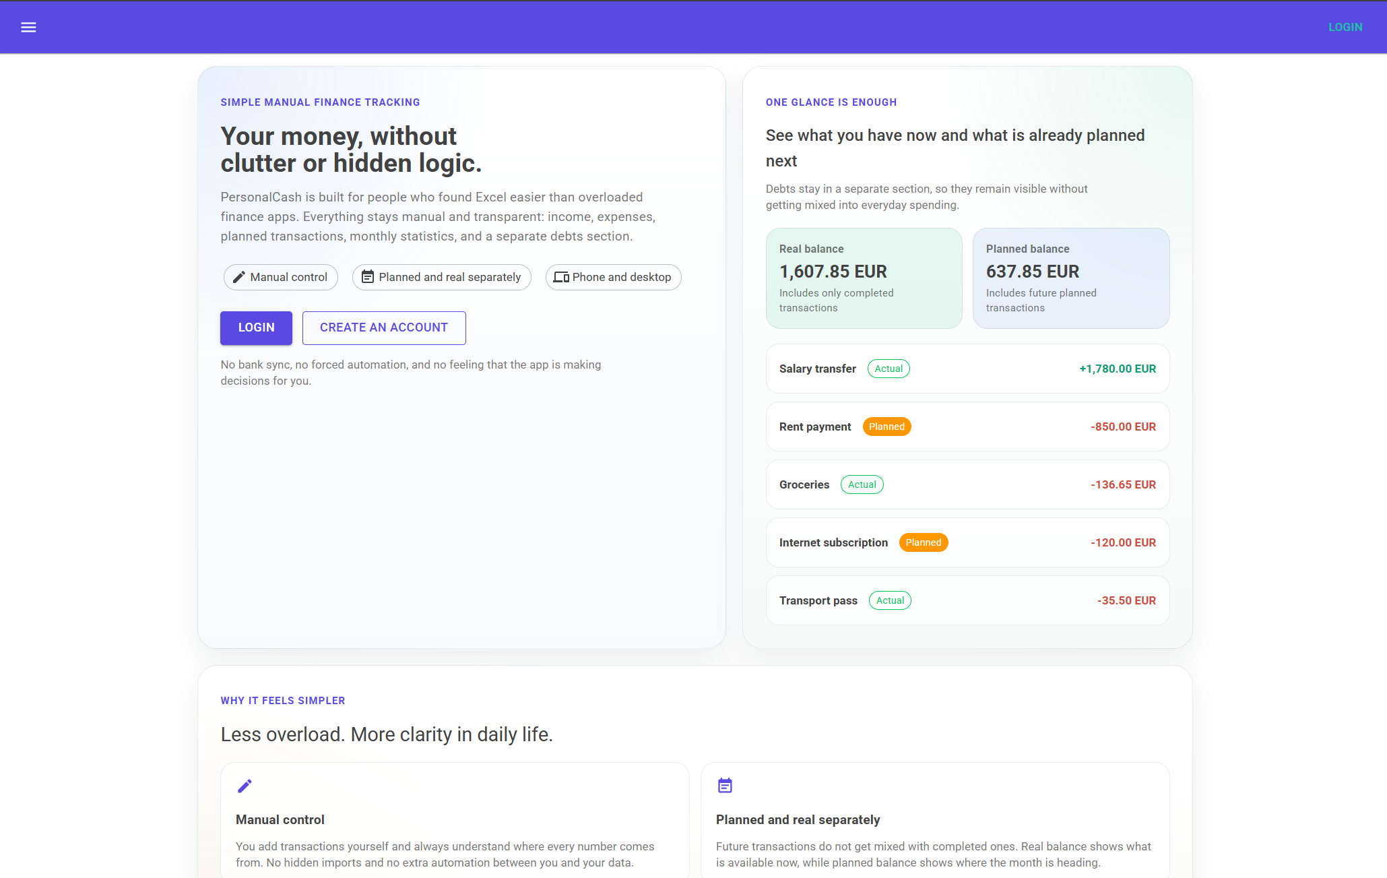
Task: Click the pencil icon above Manual control card
Action: (245, 786)
